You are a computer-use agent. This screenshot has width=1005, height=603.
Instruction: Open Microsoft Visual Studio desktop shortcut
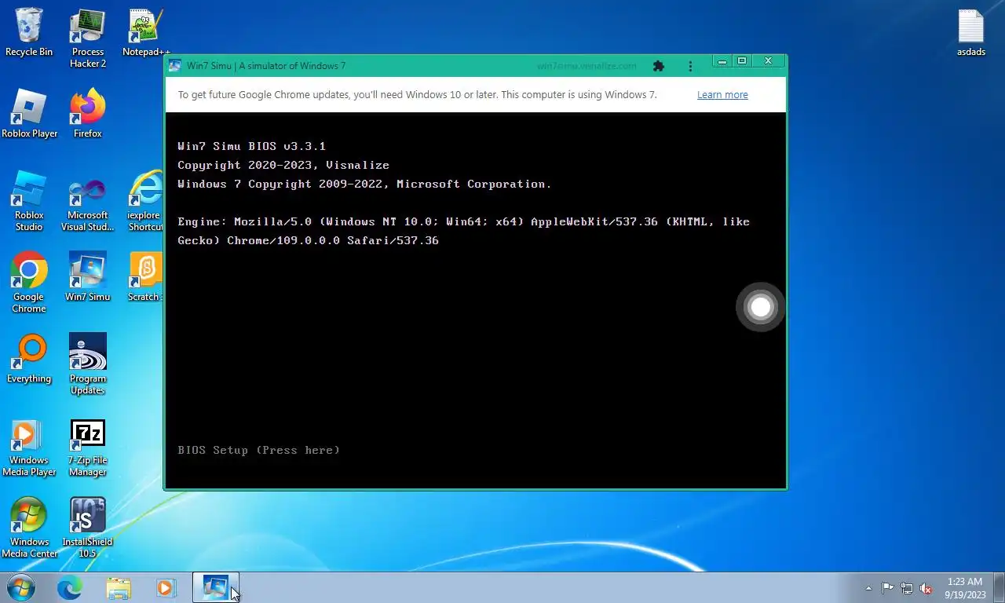click(x=88, y=201)
